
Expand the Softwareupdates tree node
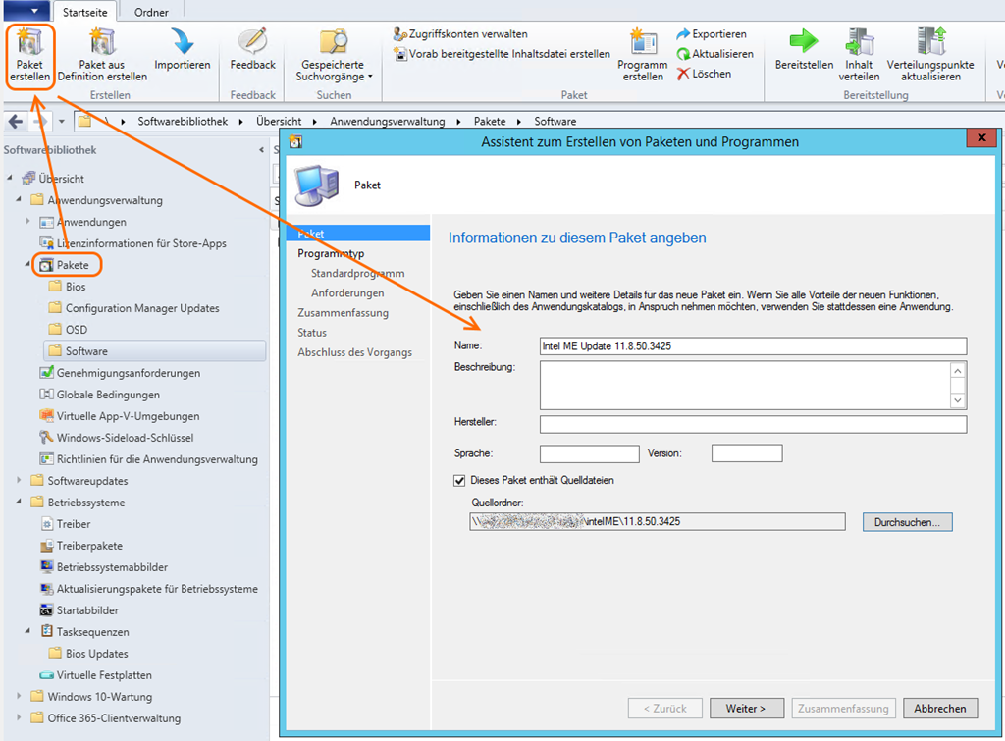20,481
